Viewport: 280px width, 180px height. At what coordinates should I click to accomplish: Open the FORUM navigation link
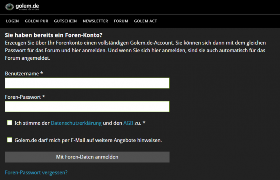point(121,21)
